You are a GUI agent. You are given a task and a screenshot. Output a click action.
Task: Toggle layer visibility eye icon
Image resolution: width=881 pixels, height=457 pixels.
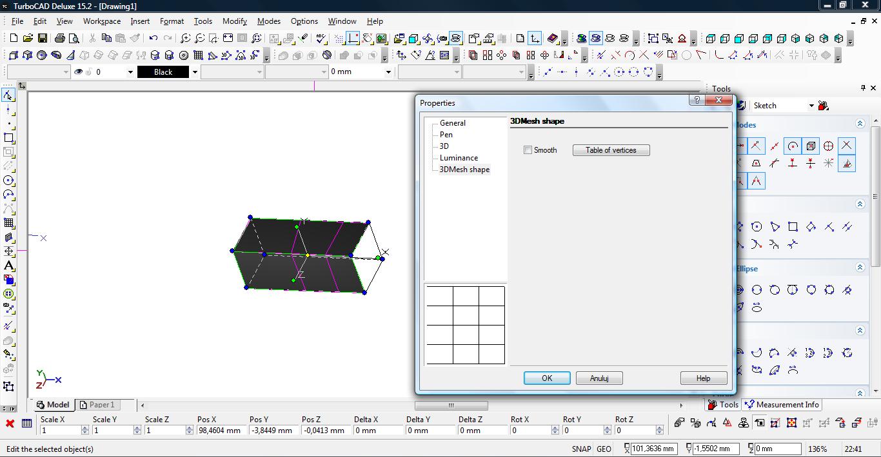point(79,72)
